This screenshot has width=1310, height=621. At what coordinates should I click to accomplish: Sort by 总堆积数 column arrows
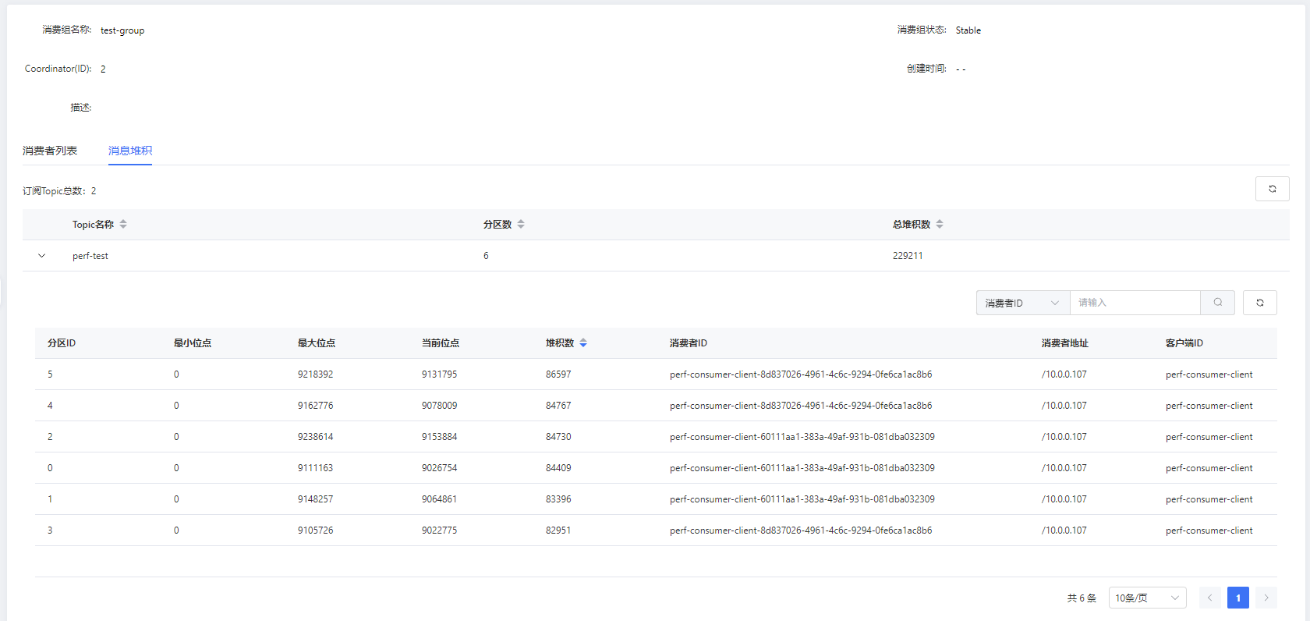pyautogui.click(x=940, y=225)
